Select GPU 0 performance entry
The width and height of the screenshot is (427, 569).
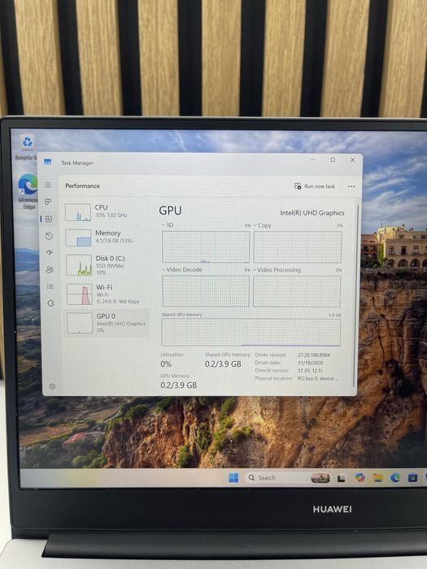[x=107, y=323]
